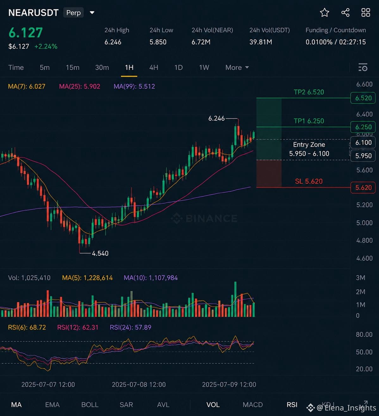The width and height of the screenshot is (379, 416).
Task: Toggle the MACD sub-indicator
Action: (253, 405)
